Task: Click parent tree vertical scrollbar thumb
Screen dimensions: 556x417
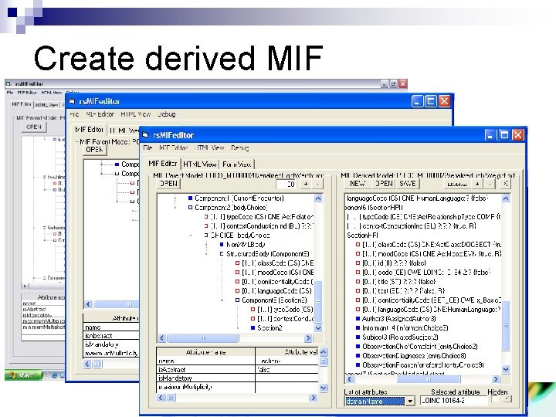Action: tap(318, 301)
